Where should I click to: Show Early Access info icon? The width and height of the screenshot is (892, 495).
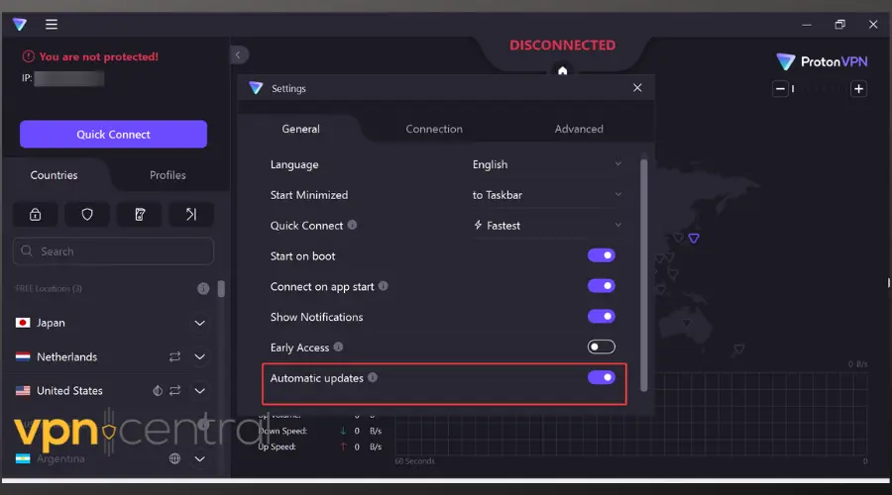click(x=339, y=346)
